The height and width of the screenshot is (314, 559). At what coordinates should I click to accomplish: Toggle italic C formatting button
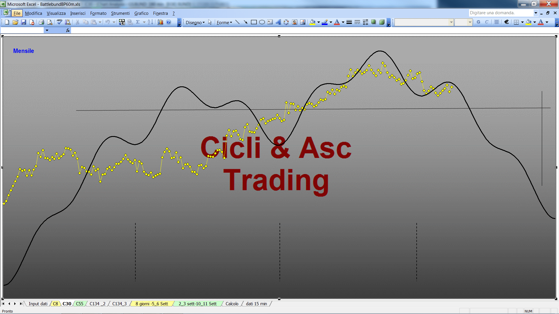[487, 22]
